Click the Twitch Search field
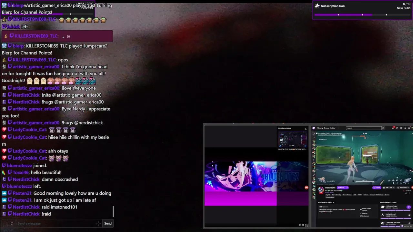This screenshot has height=232, width=413. pyautogui.click(x=364, y=128)
